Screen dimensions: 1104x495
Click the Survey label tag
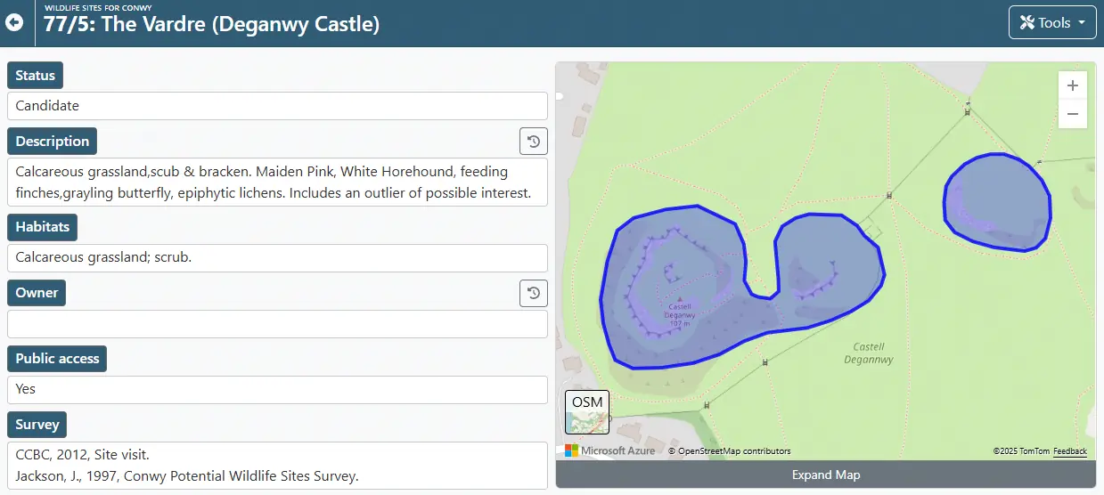[x=37, y=425]
